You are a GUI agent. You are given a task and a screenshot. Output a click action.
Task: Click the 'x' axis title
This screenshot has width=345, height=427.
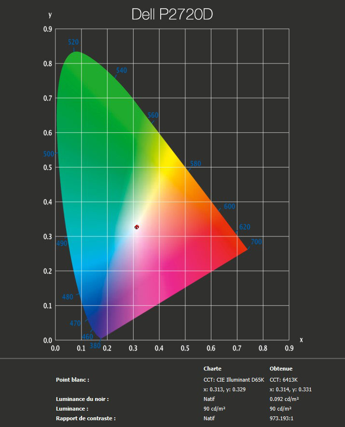coord(301,340)
